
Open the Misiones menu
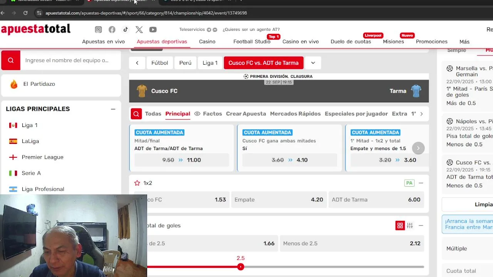(x=393, y=42)
